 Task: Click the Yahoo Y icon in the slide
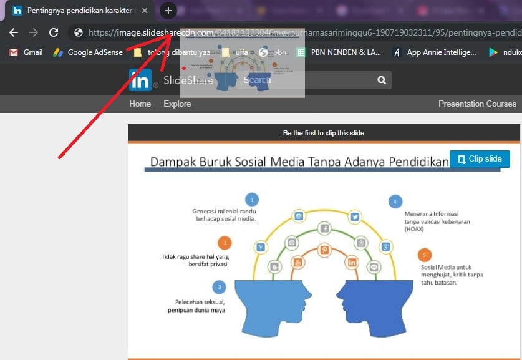(261, 248)
